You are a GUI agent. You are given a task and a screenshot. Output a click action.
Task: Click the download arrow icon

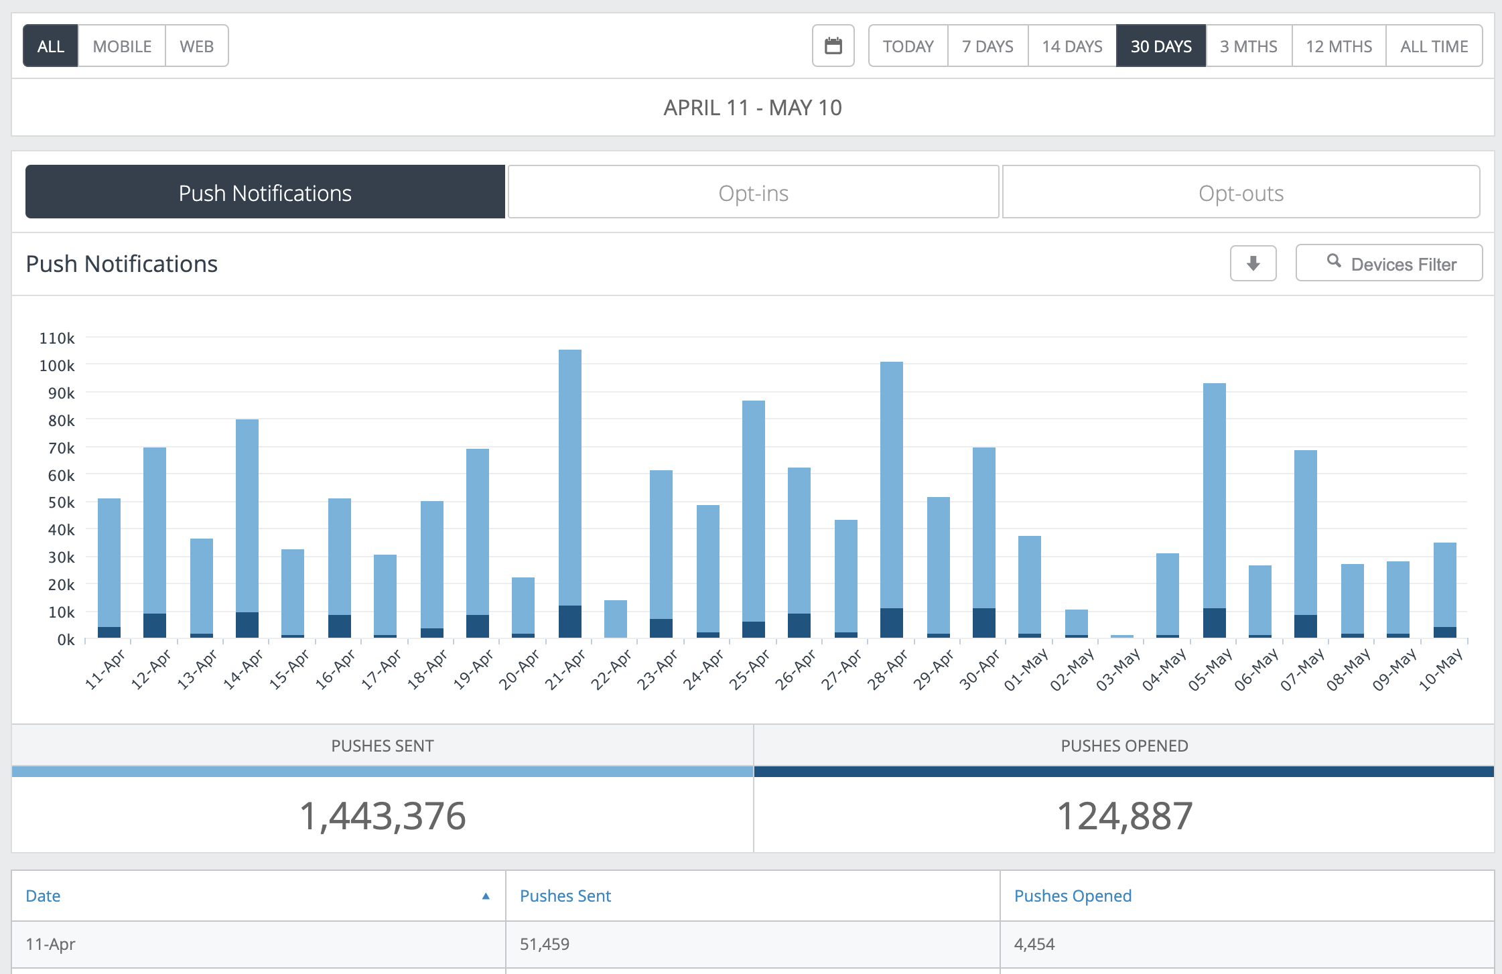1253,263
